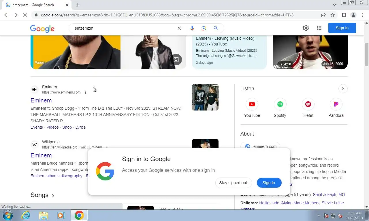Open the Eminem eminem.com result title
369x221 pixels.
click(x=41, y=100)
